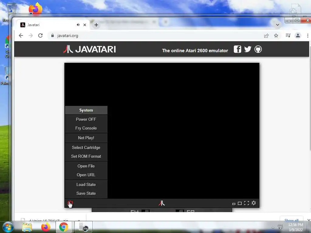Click the network tray icon
Screen dimensions: 311x233
click(x=280, y=227)
